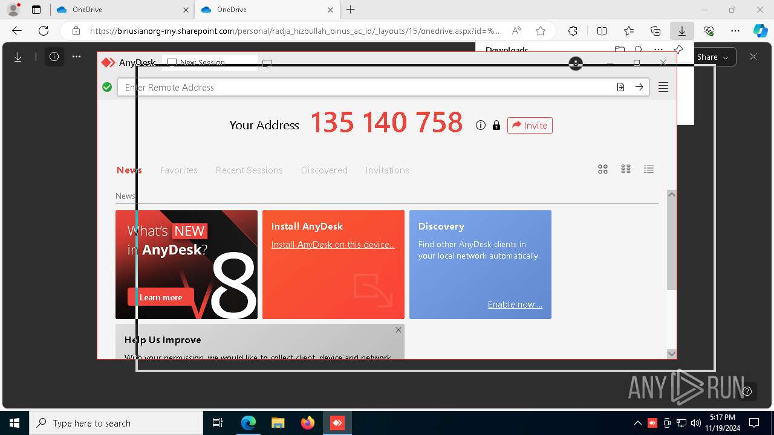
Task: Click Install AnyDesk on this device link
Action: (333, 245)
